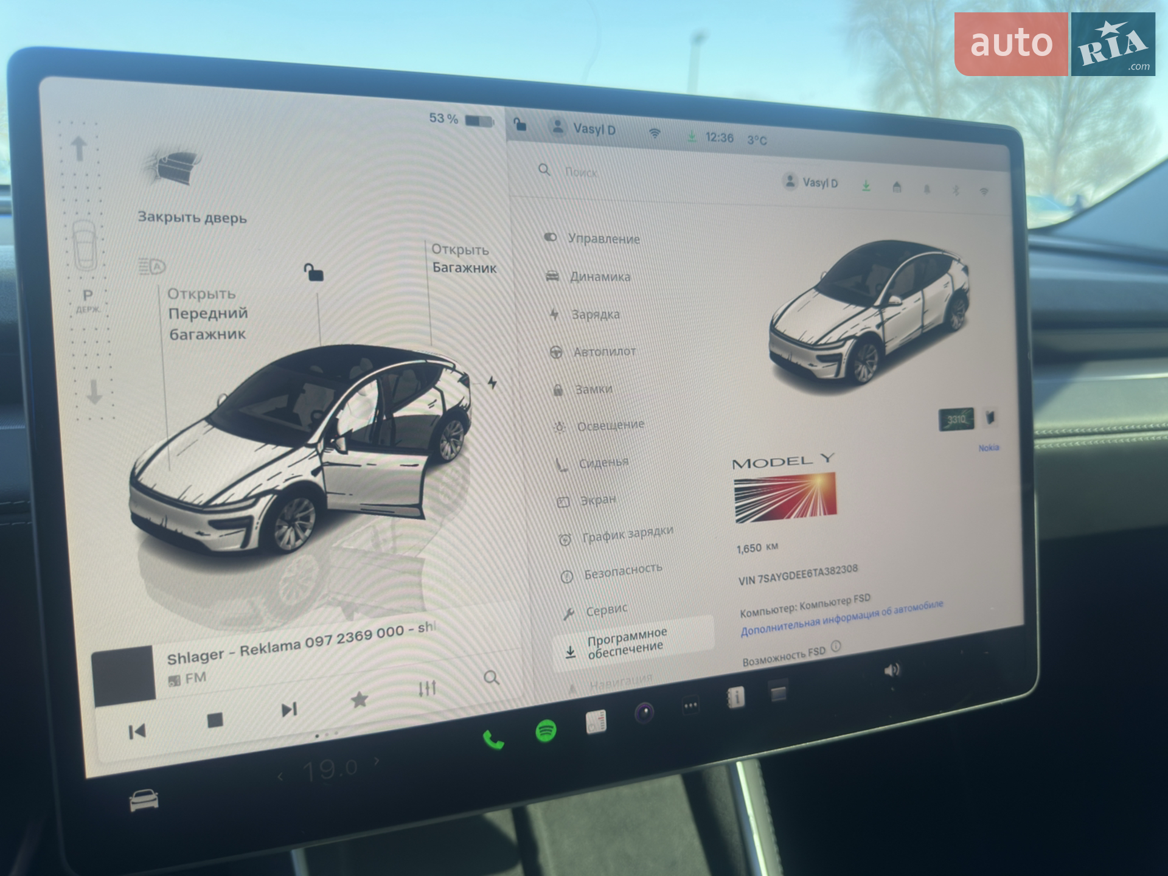The height and width of the screenshot is (876, 1168).
Task: Open the Spotify app
Action: click(546, 731)
